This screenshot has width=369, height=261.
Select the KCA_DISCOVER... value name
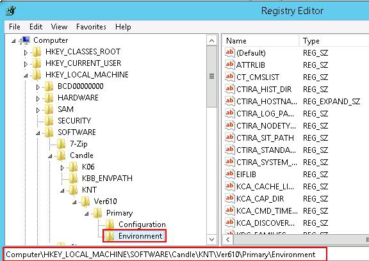coord(265,223)
